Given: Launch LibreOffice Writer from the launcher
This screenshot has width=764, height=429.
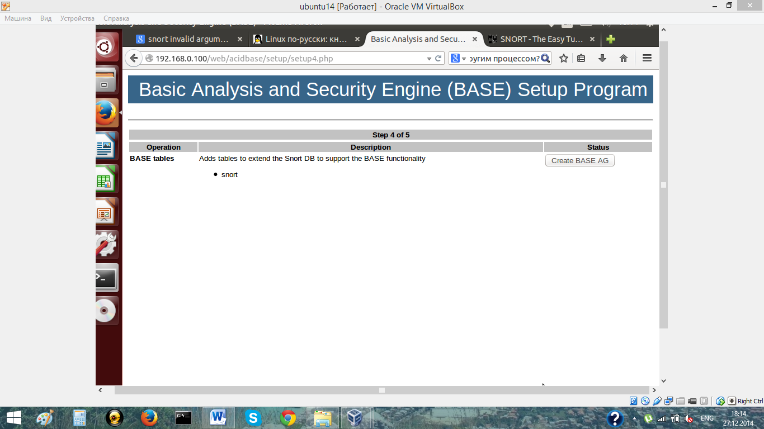Looking at the screenshot, I should click(x=107, y=146).
